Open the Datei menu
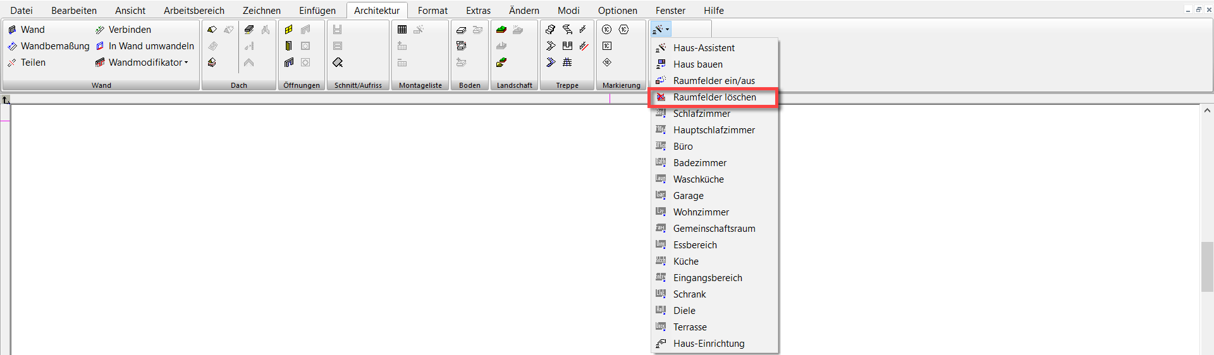Image resolution: width=1214 pixels, height=355 pixels. tap(21, 11)
